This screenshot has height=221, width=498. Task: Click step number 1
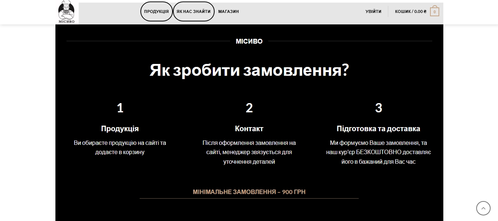coord(120,108)
